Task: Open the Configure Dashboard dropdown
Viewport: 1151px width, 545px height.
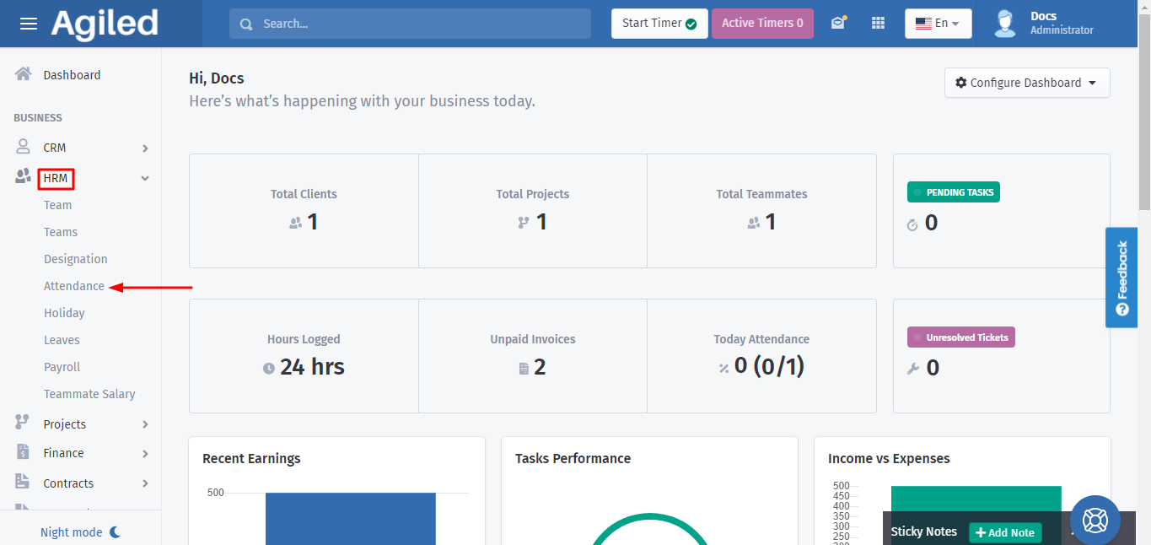Action: [x=1026, y=83]
